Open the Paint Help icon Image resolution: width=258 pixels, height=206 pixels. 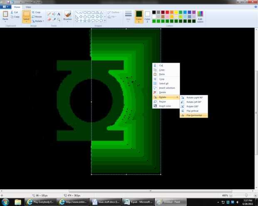(256, 7)
